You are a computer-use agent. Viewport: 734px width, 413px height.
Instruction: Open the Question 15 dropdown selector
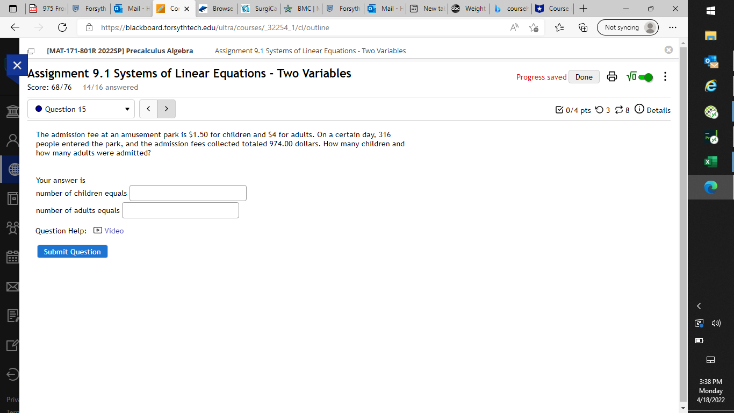tap(81, 109)
